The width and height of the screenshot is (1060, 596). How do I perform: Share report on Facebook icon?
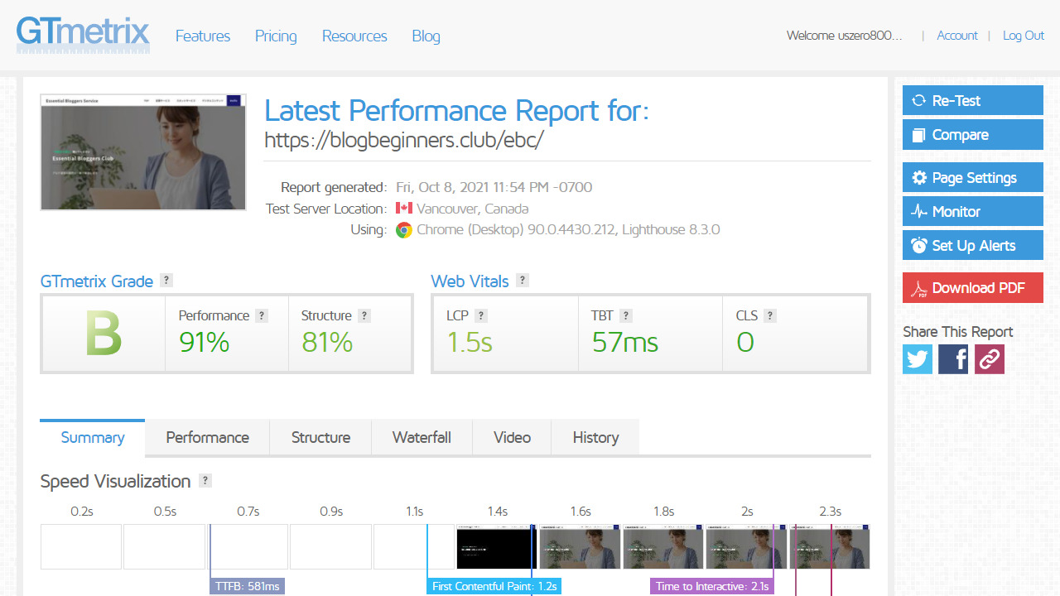[x=953, y=359]
